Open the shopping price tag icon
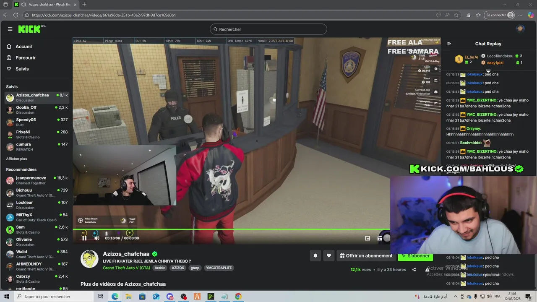Image resolution: width=537 pixels, height=302 pixels. 438,15
